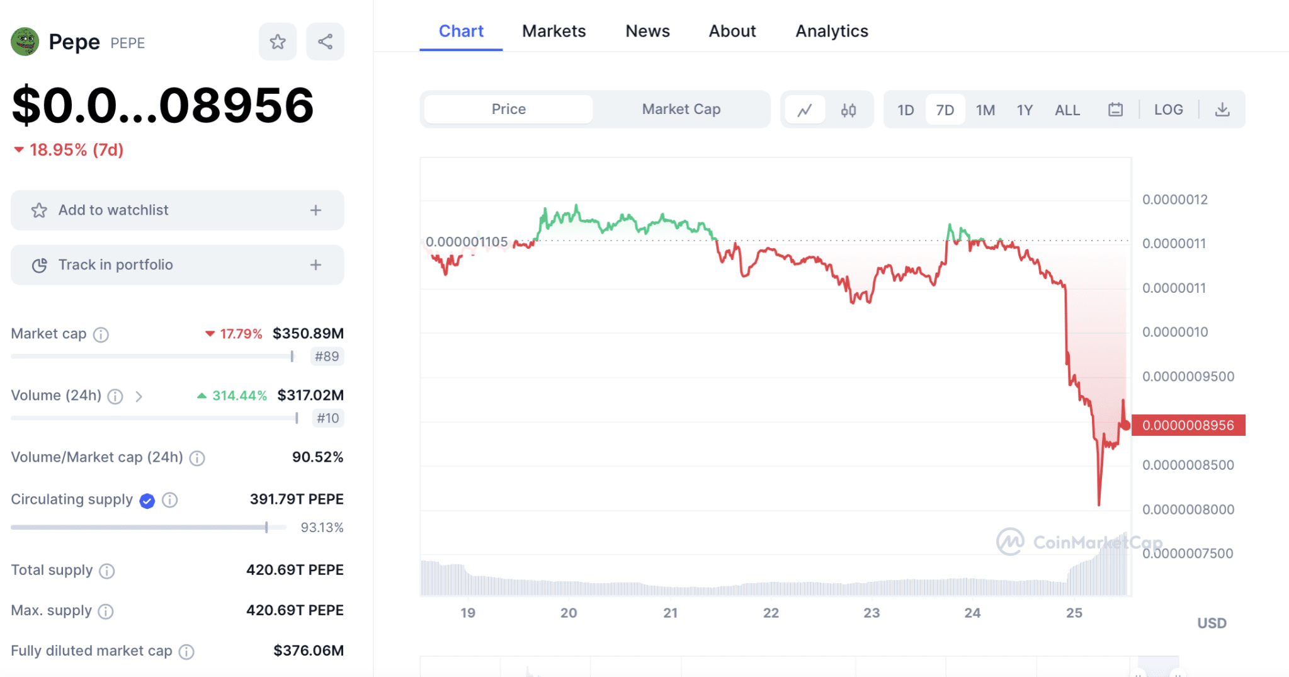Show Volume (24h) info tooltip
This screenshot has width=1289, height=677.
pos(115,396)
